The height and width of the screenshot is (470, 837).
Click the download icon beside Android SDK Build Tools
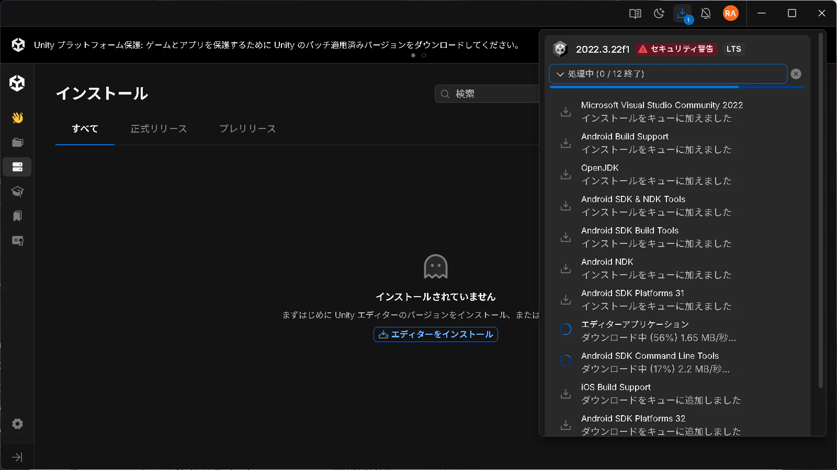565,237
